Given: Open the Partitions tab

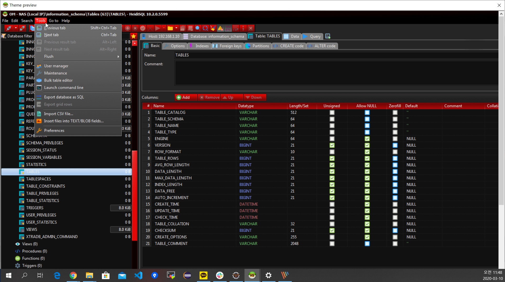Looking at the screenshot, I should [x=257, y=46].
